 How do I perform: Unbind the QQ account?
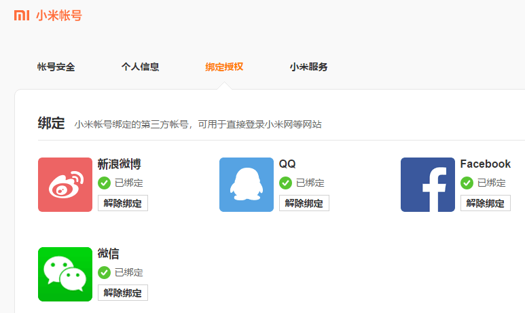tap(304, 203)
